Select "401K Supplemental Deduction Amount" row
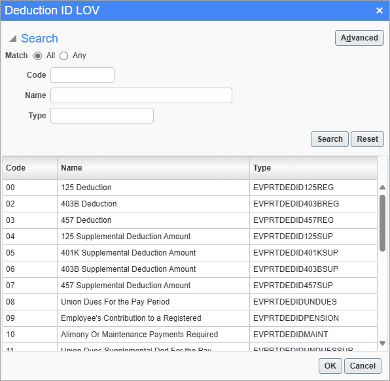 [x=190, y=253]
